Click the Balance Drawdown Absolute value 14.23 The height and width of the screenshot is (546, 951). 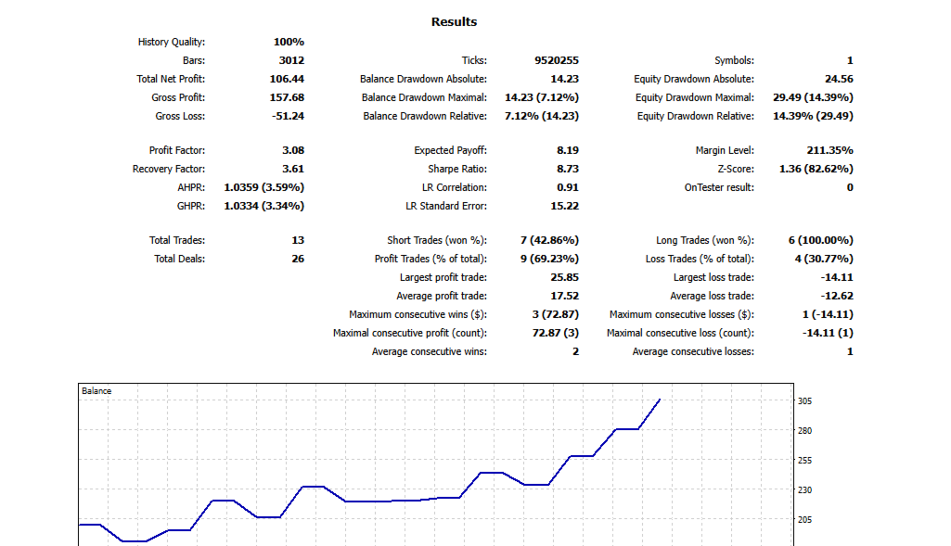[x=565, y=79]
